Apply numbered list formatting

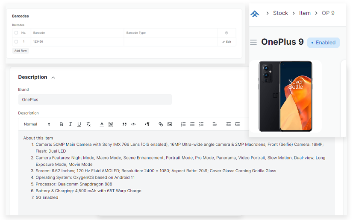pyautogui.click(x=183, y=124)
